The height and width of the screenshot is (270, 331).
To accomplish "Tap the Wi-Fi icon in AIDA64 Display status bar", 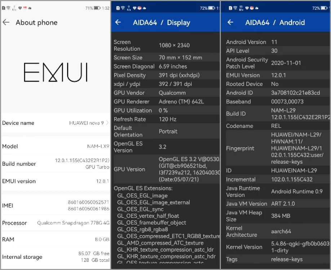I will pyautogui.click(x=123, y=8).
